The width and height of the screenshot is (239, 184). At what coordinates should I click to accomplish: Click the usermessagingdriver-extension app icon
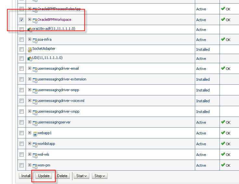(x=35, y=80)
